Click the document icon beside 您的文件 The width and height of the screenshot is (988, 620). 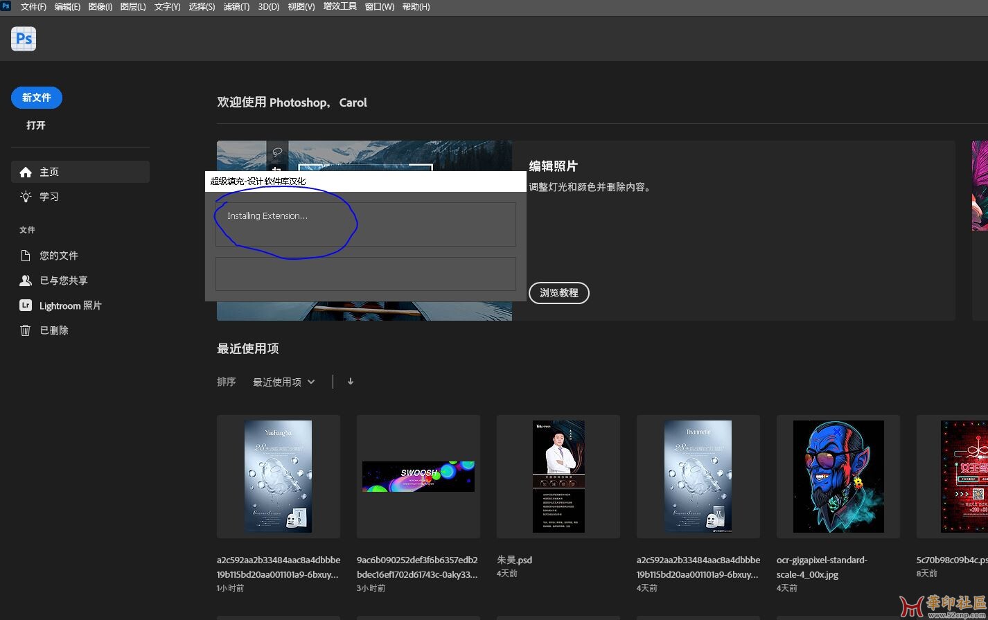click(x=26, y=256)
